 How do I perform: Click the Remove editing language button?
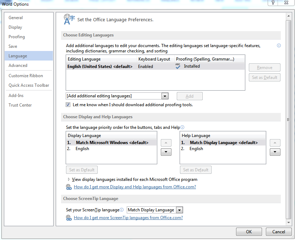[264, 68]
